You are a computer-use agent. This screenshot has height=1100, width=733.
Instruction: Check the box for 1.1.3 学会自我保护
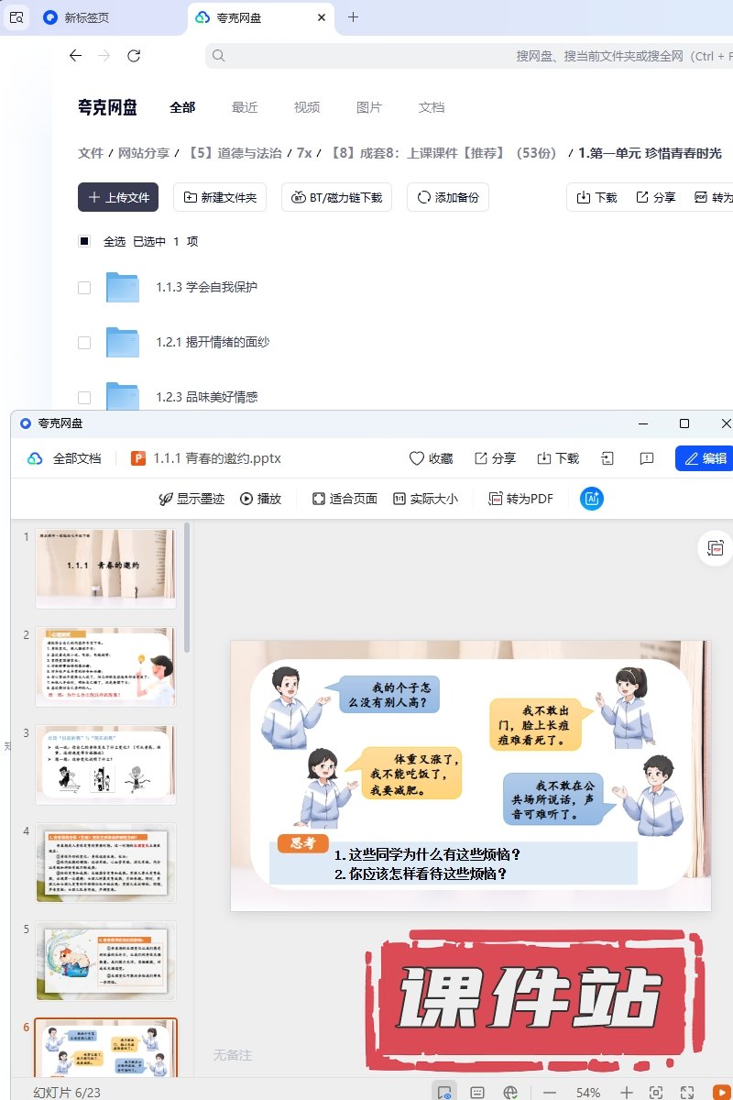pos(84,288)
